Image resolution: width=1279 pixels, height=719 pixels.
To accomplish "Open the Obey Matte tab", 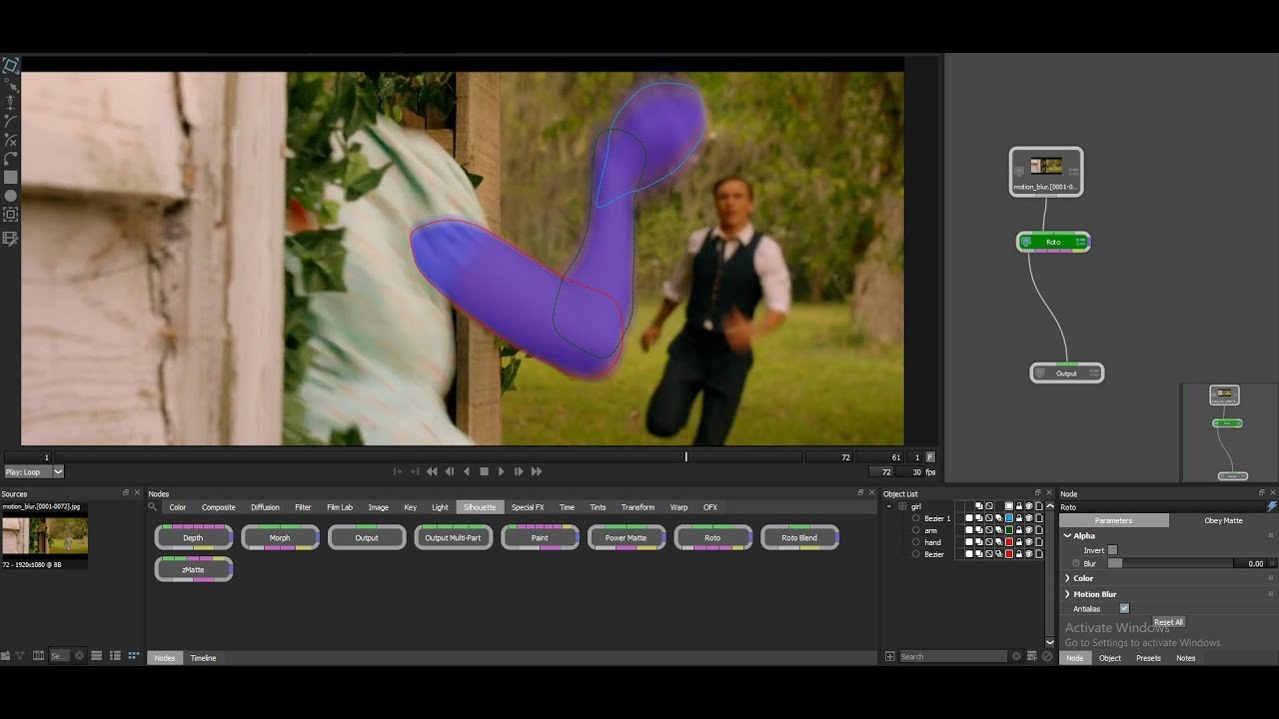I will coord(1223,520).
